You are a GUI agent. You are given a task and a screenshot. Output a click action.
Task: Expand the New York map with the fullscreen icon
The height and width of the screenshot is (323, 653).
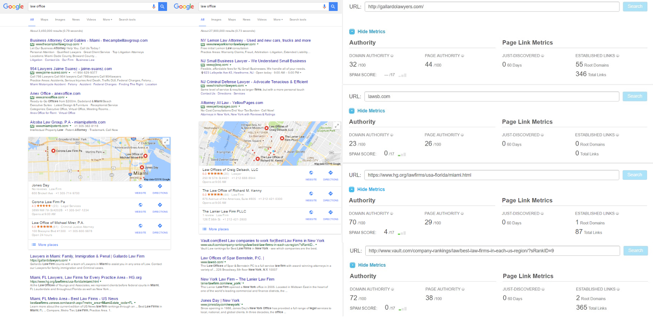point(337,126)
